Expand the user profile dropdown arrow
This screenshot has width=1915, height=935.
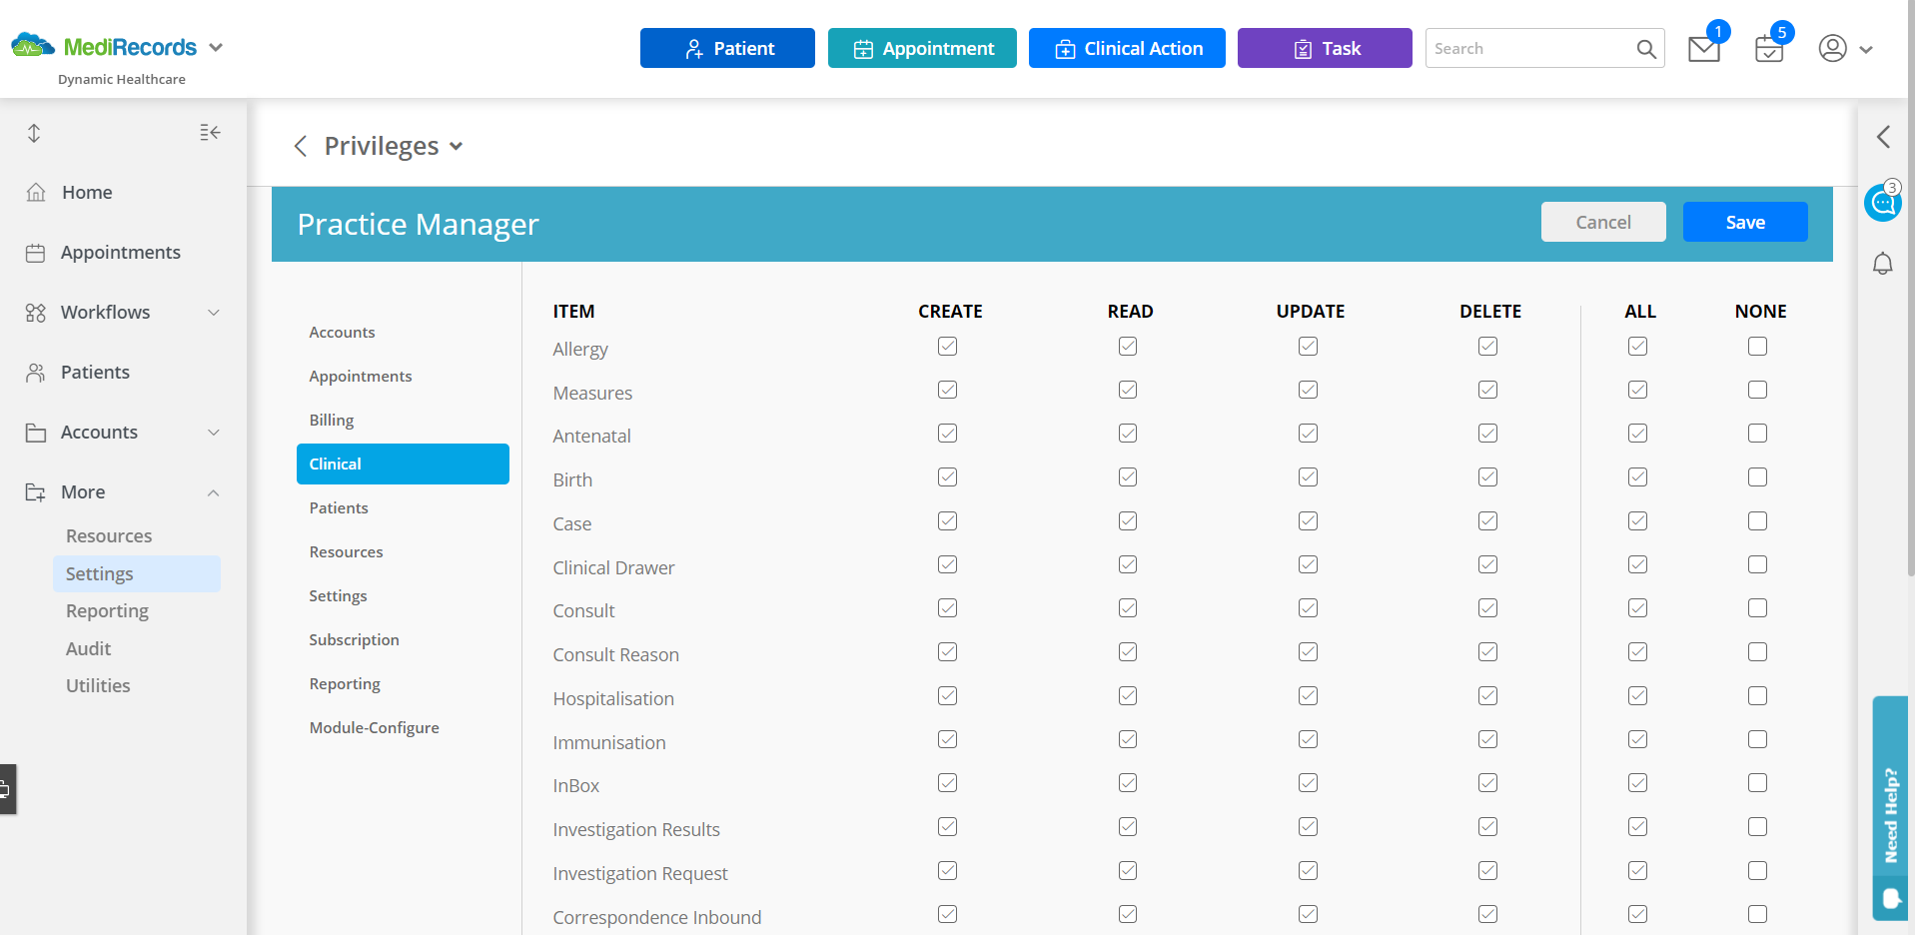click(1865, 49)
